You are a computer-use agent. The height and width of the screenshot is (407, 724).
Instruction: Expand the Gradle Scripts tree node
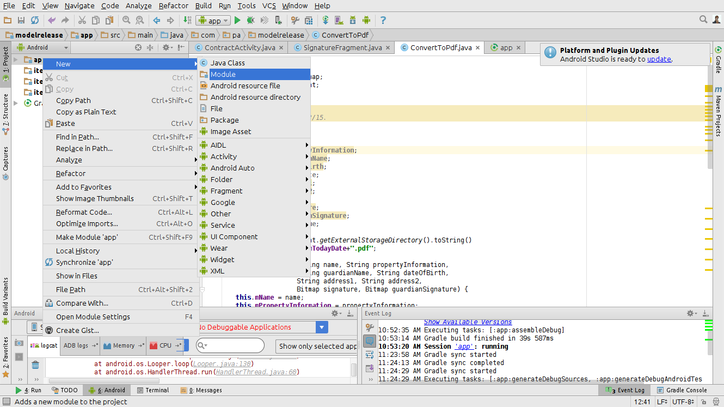(16, 103)
